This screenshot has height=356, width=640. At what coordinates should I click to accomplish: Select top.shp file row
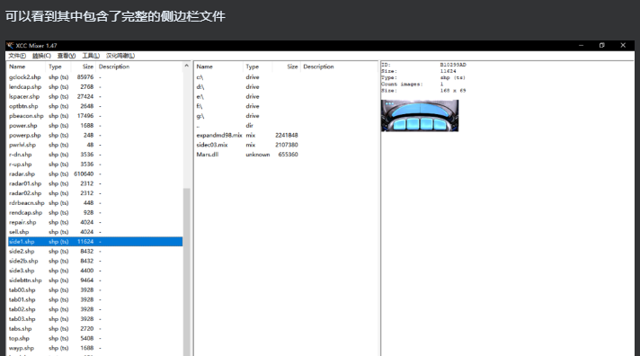95,338
